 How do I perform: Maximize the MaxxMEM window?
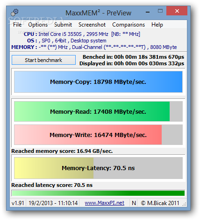(160, 11)
